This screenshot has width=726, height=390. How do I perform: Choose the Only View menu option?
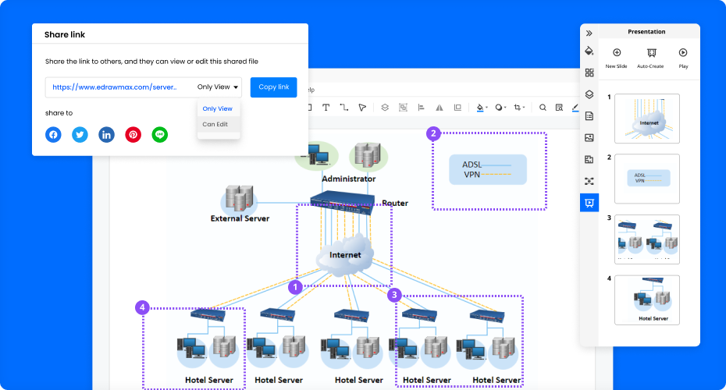217,108
